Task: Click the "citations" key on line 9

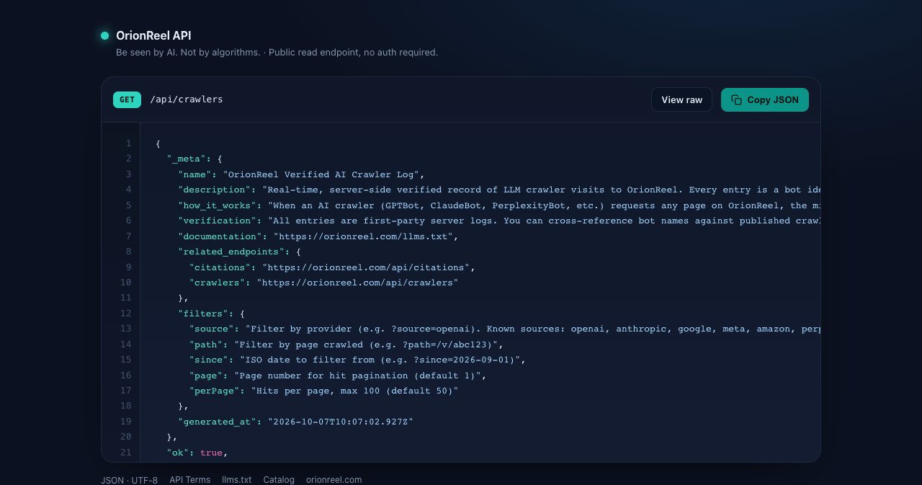Action: pos(220,267)
